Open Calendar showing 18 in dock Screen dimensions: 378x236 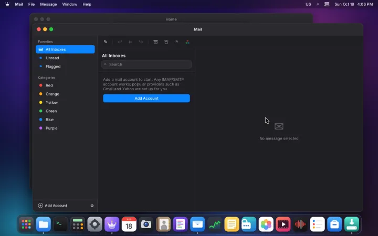point(129,224)
